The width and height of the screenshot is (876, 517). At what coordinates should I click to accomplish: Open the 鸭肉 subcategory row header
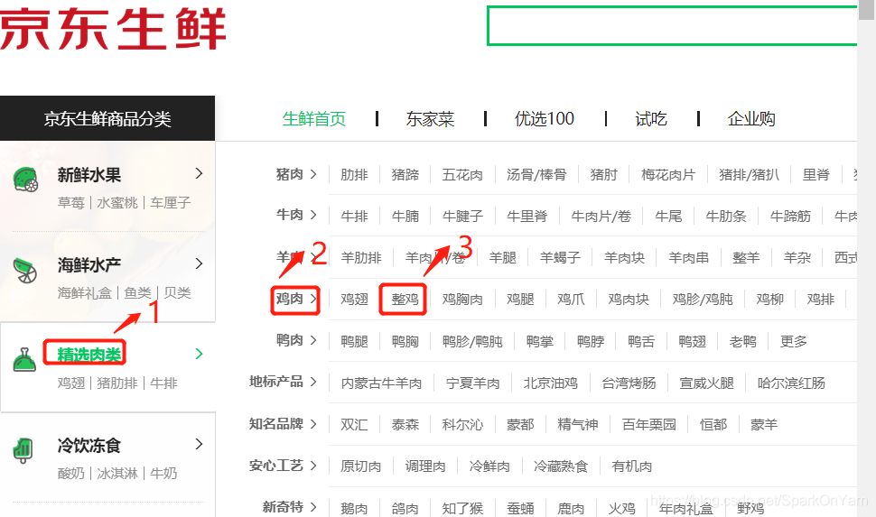pos(296,340)
